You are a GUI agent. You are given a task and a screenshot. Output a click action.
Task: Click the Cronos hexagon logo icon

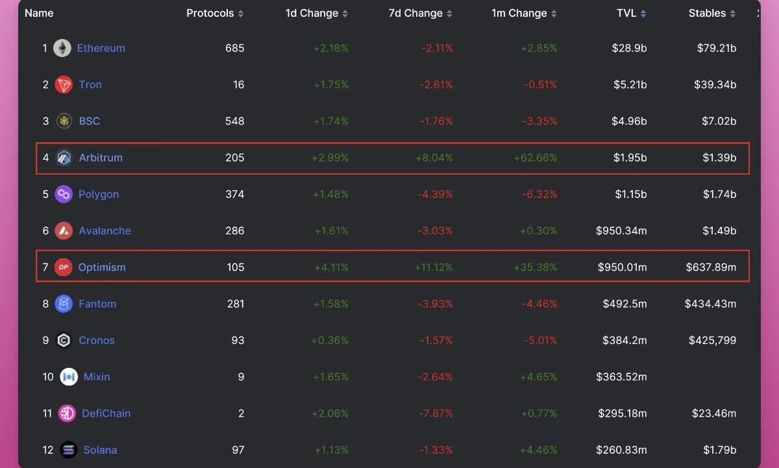(64, 340)
